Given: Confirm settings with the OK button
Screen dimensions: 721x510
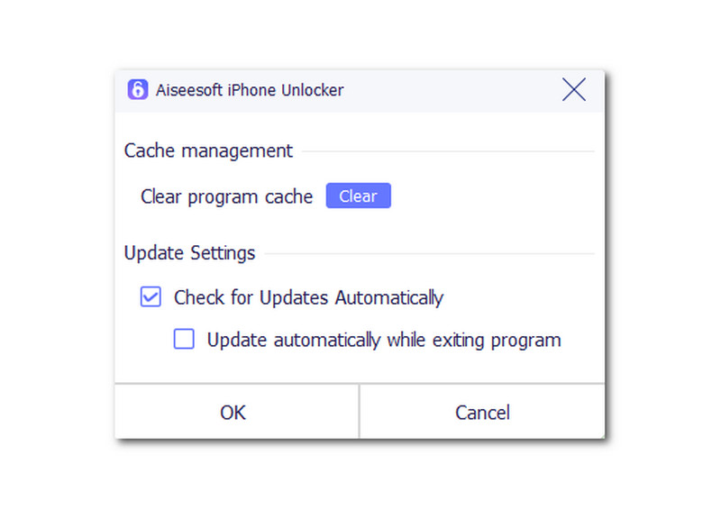Looking at the screenshot, I should pos(233,413).
